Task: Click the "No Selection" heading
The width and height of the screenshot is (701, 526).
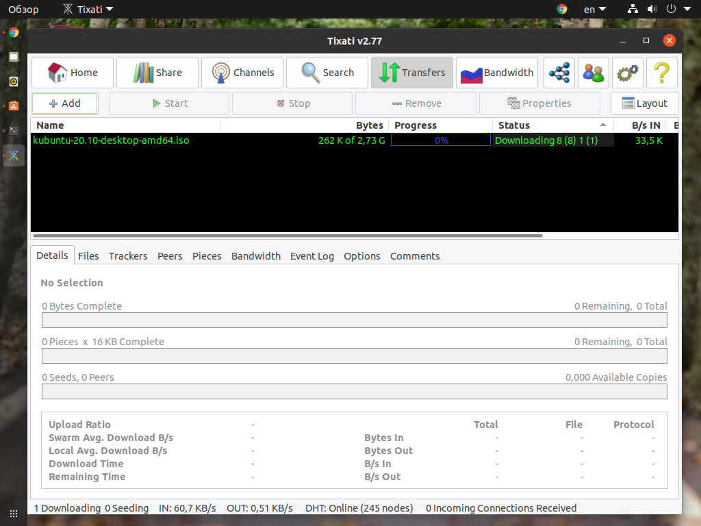Action: pyautogui.click(x=72, y=283)
